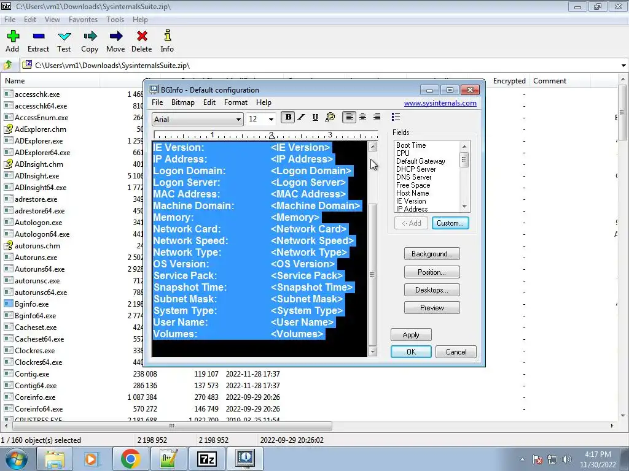Switch to 7-Zip taskbar button
The image size is (629, 471).
[206, 459]
